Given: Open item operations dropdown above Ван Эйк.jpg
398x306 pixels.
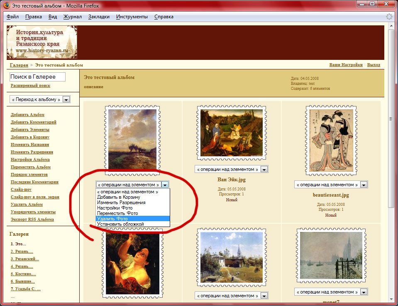Looking at the screenshot, I should click(x=232, y=169).
